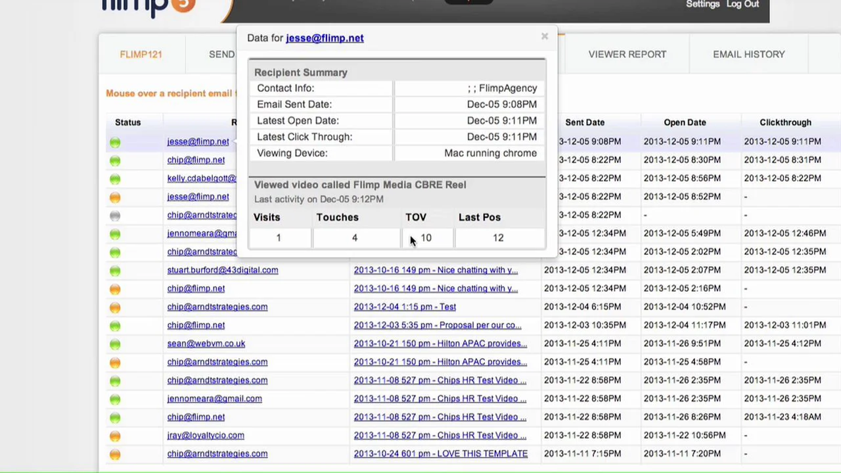Viewport: 841px width, 473px height.
Task: Open Nice chatting email link in stuart.burford row
Action: pos(436,270)
